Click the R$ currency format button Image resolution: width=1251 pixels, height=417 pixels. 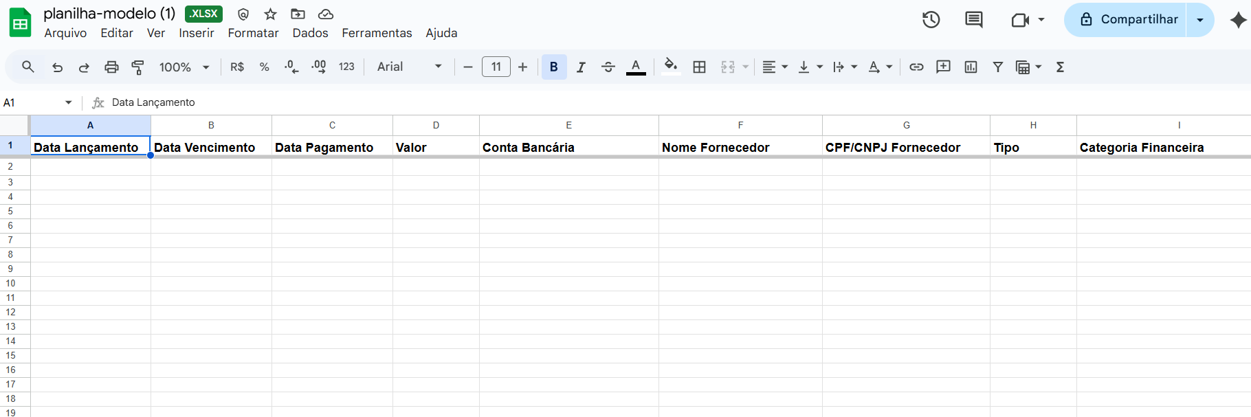(237, 67)
